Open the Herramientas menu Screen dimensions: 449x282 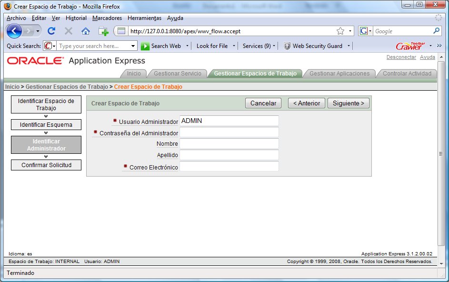pos(145,18)
